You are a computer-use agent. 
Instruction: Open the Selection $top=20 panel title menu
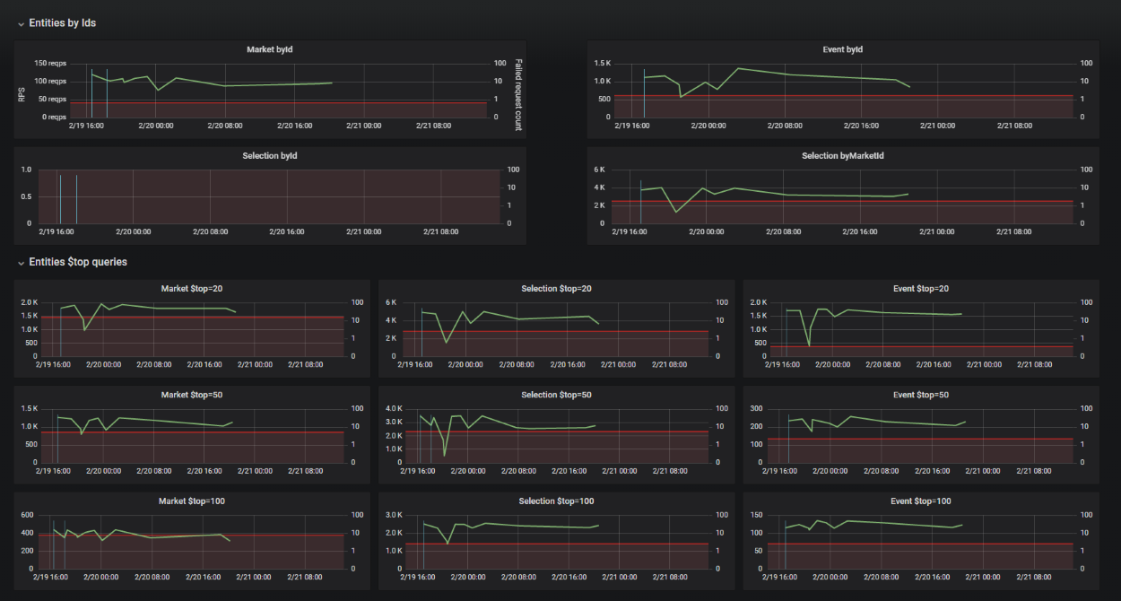coord(556,289)
